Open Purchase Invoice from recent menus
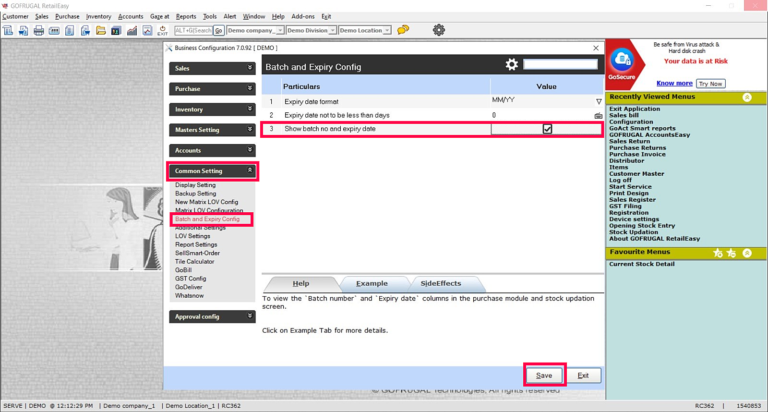The width and height of the screenshot is (768, 412). [637, 155]
